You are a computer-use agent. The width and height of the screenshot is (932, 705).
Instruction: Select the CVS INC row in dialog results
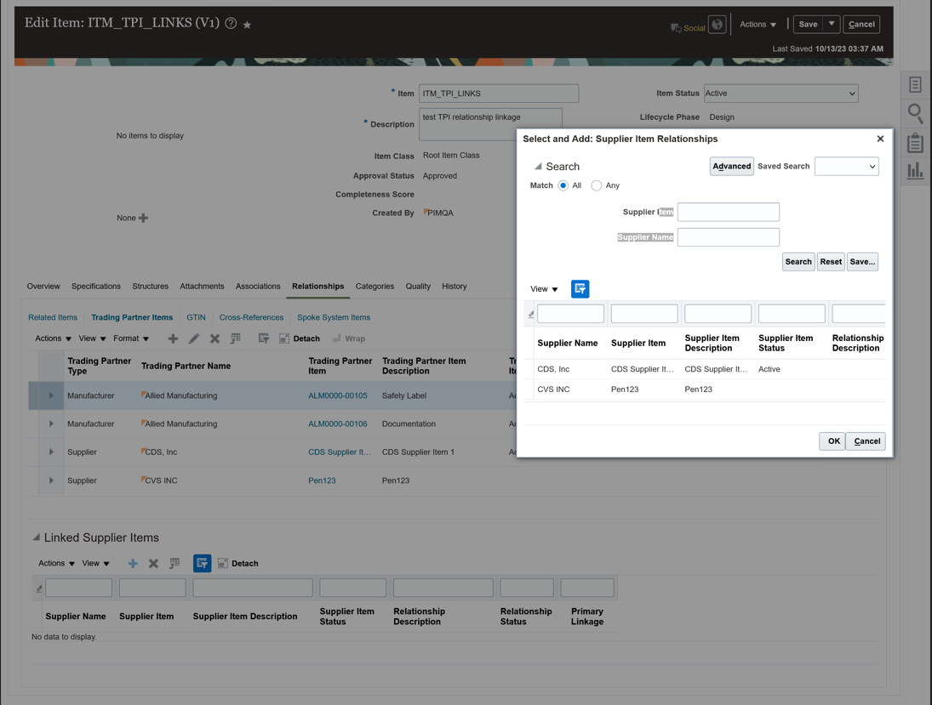coord(705,389)
